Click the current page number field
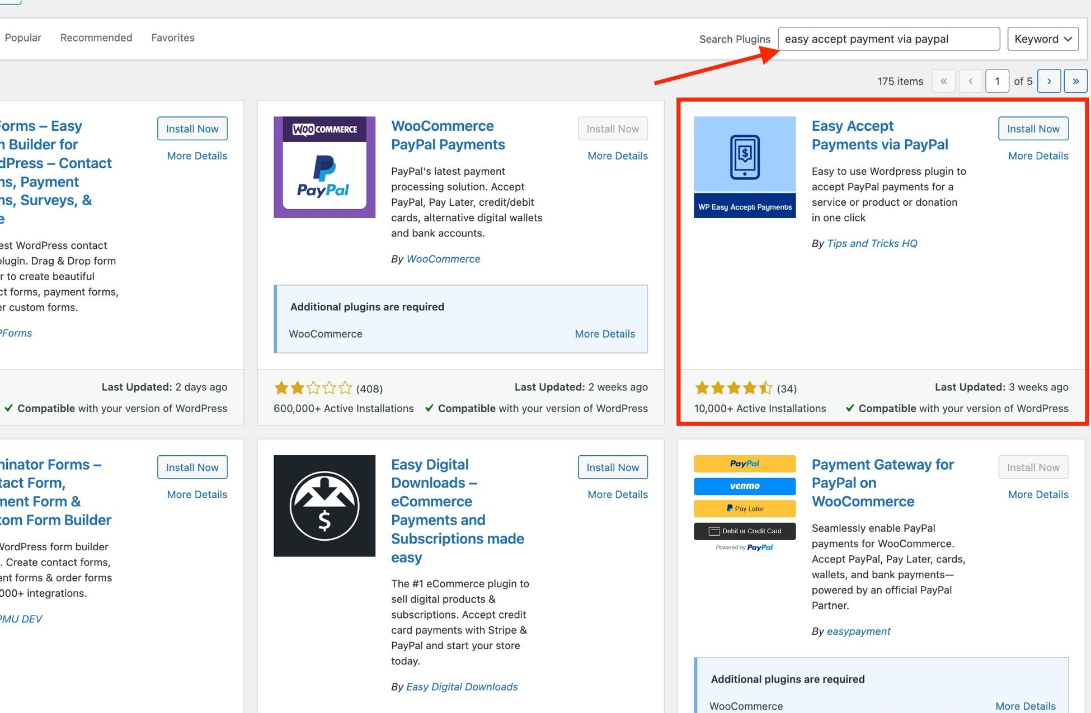 [x=997, y=81]
